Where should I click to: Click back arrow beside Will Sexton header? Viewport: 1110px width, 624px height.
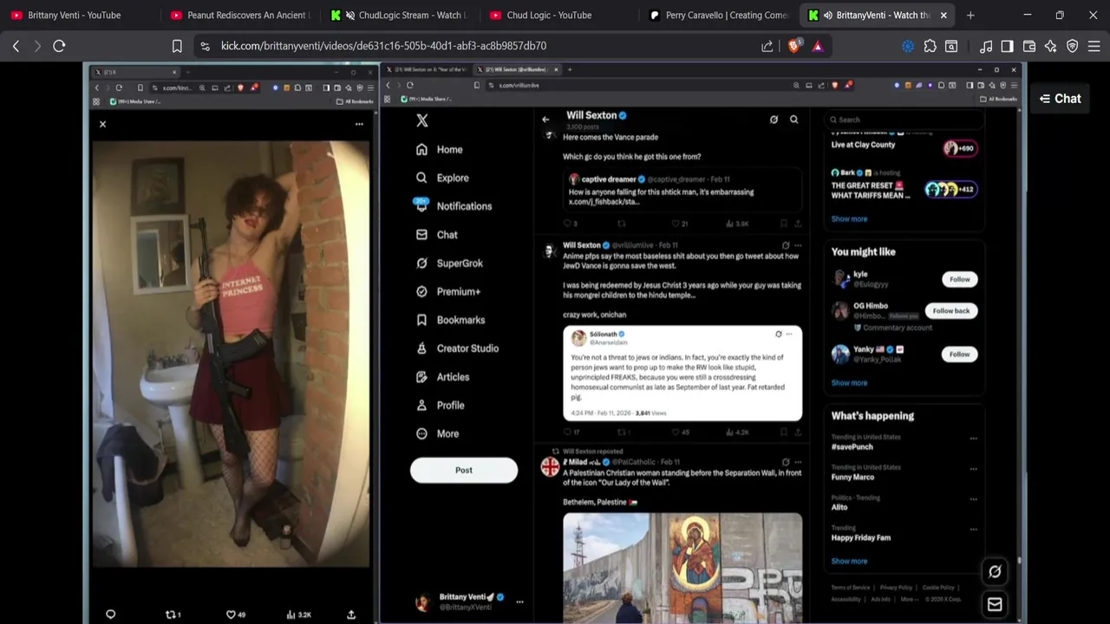[545, 120]
